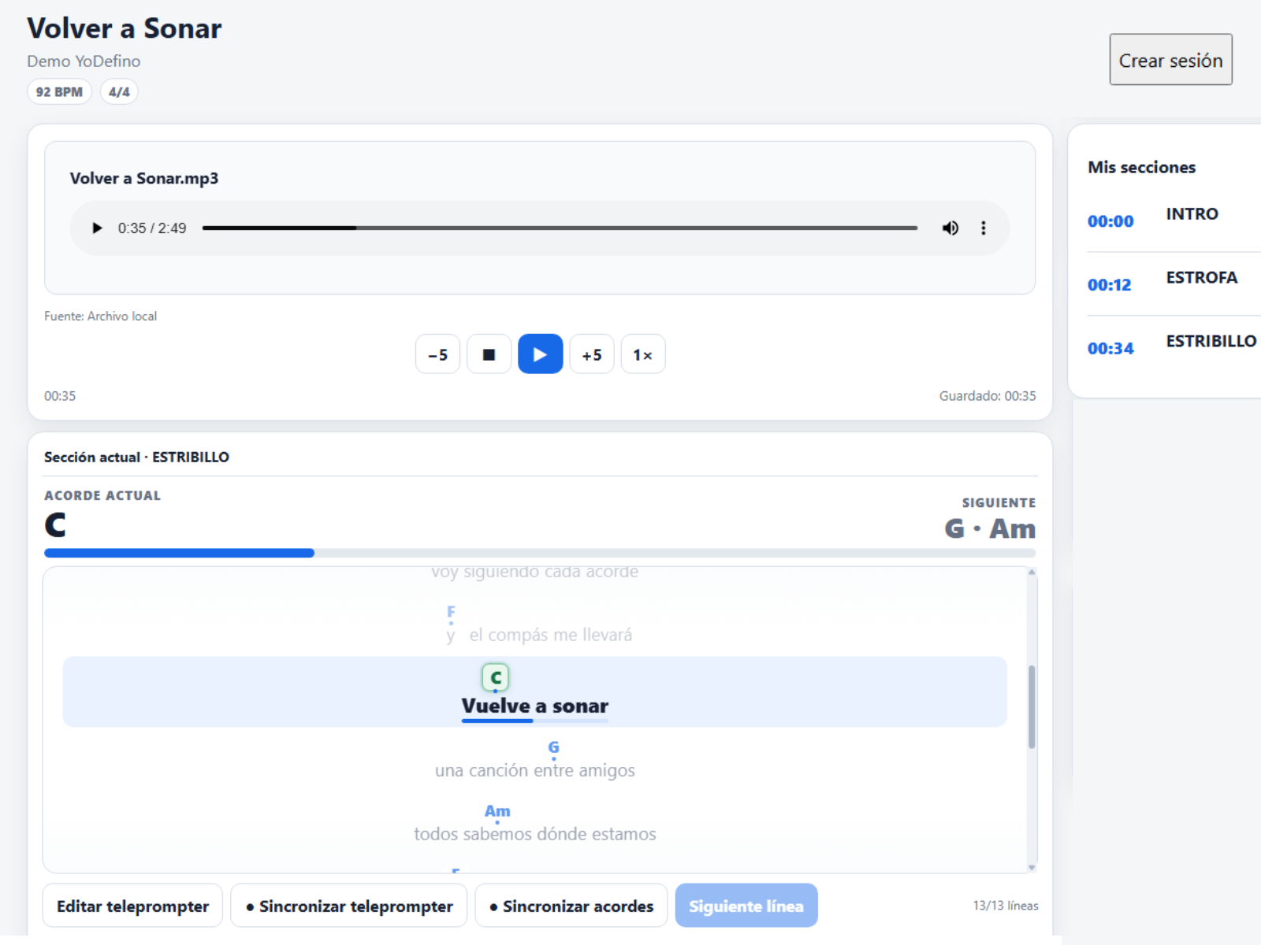Jump to the ESTROFA section at 00:12

tap(1172, 281)
